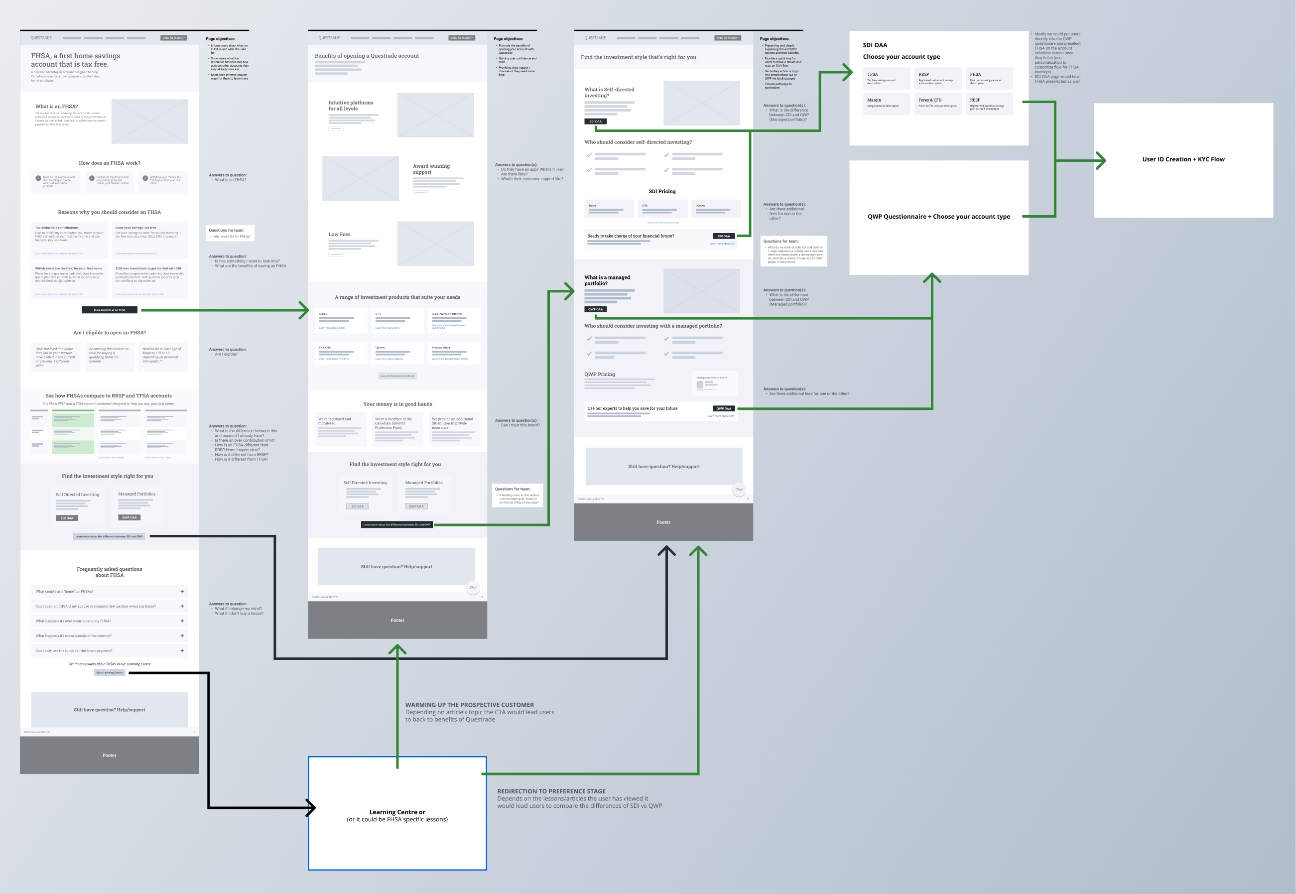Click 'User ID Creation + KYC Flow' box
The image size is (1296, 894).
1183,160
